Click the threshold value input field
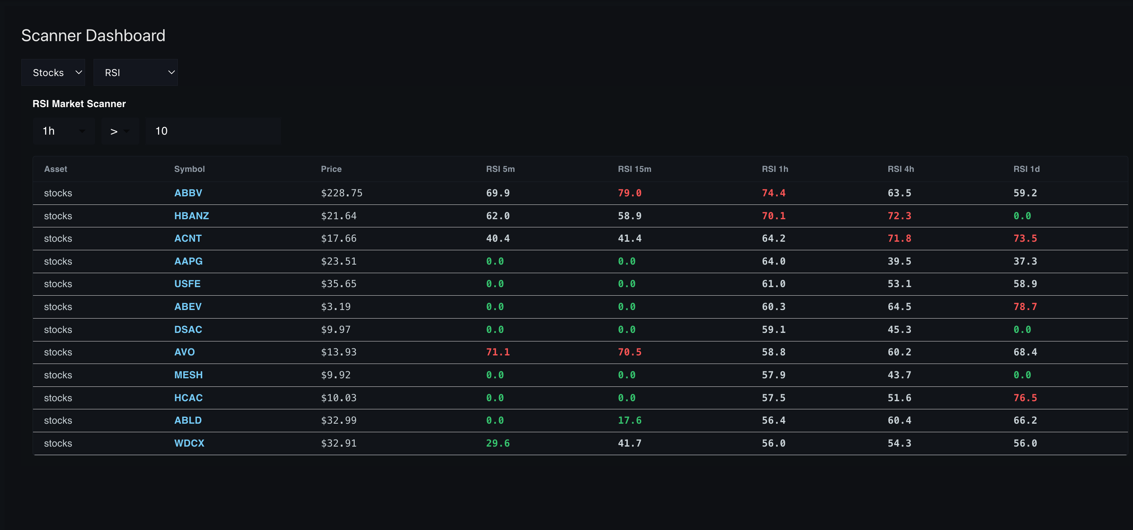 click(x=213, y=130)
